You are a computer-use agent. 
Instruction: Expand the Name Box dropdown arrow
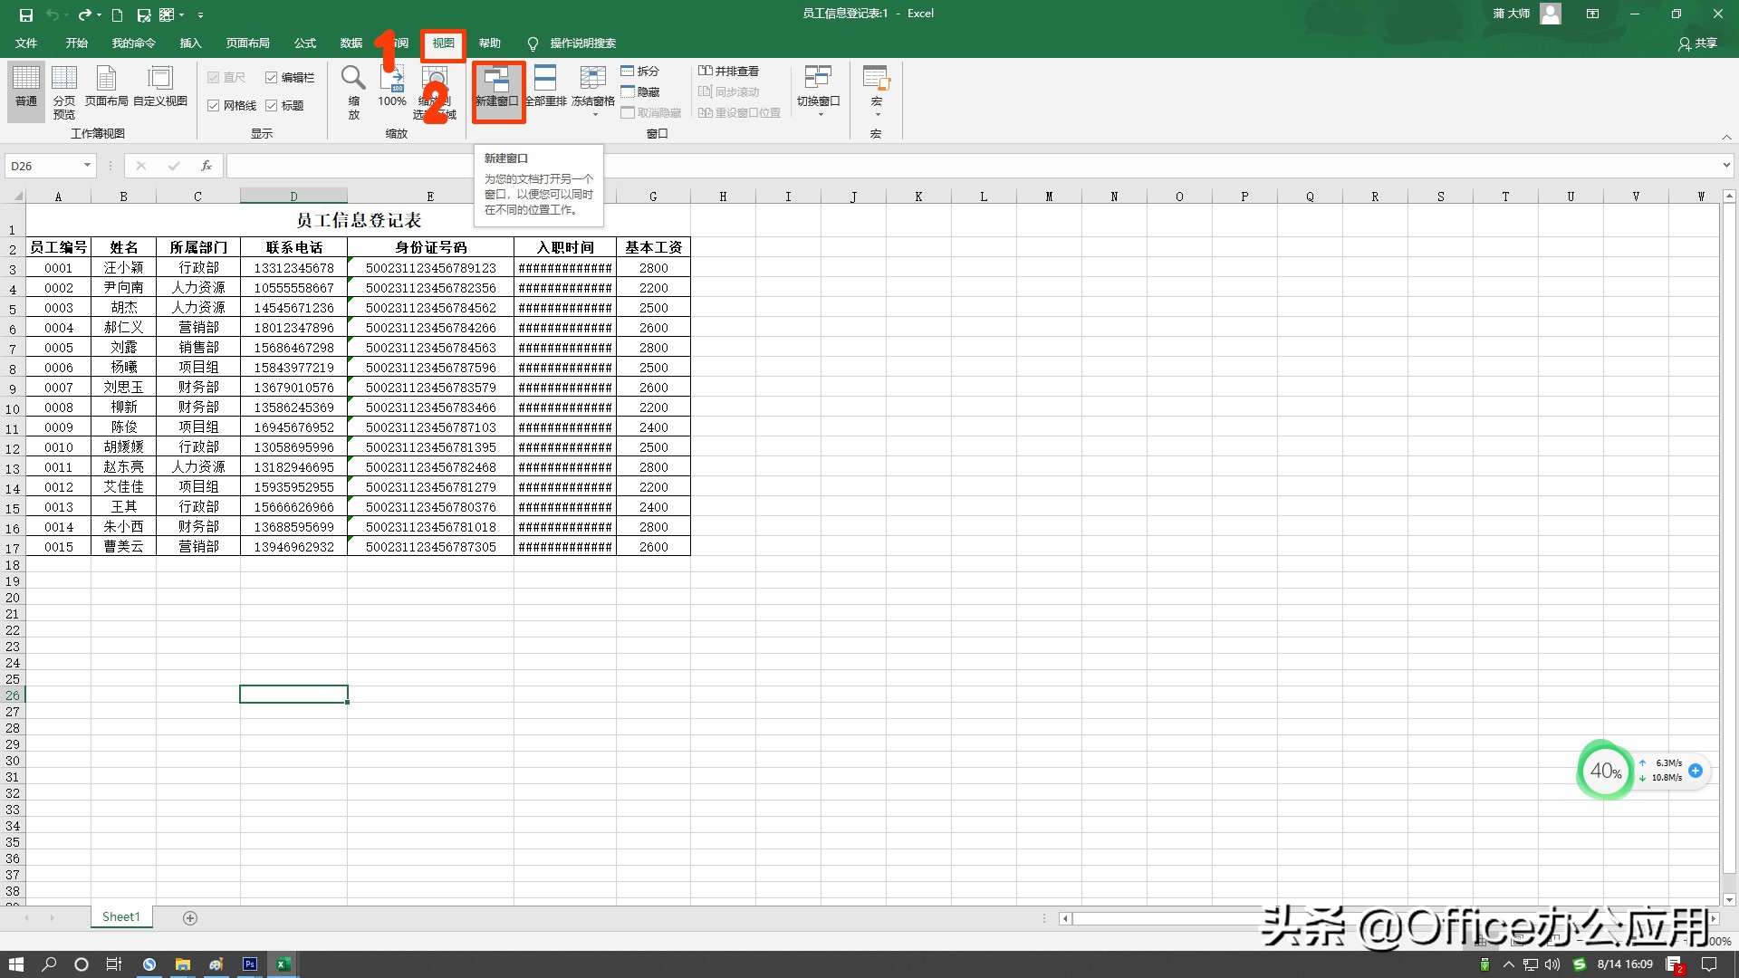87,166
